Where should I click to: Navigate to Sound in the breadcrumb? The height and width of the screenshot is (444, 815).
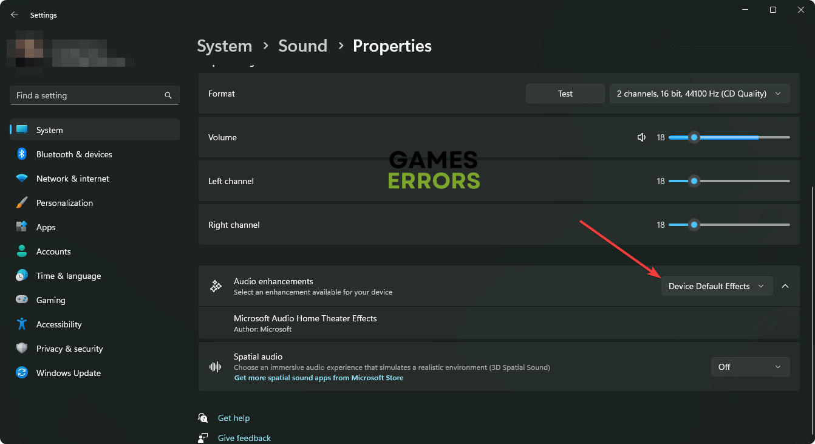tap(302, 46)
